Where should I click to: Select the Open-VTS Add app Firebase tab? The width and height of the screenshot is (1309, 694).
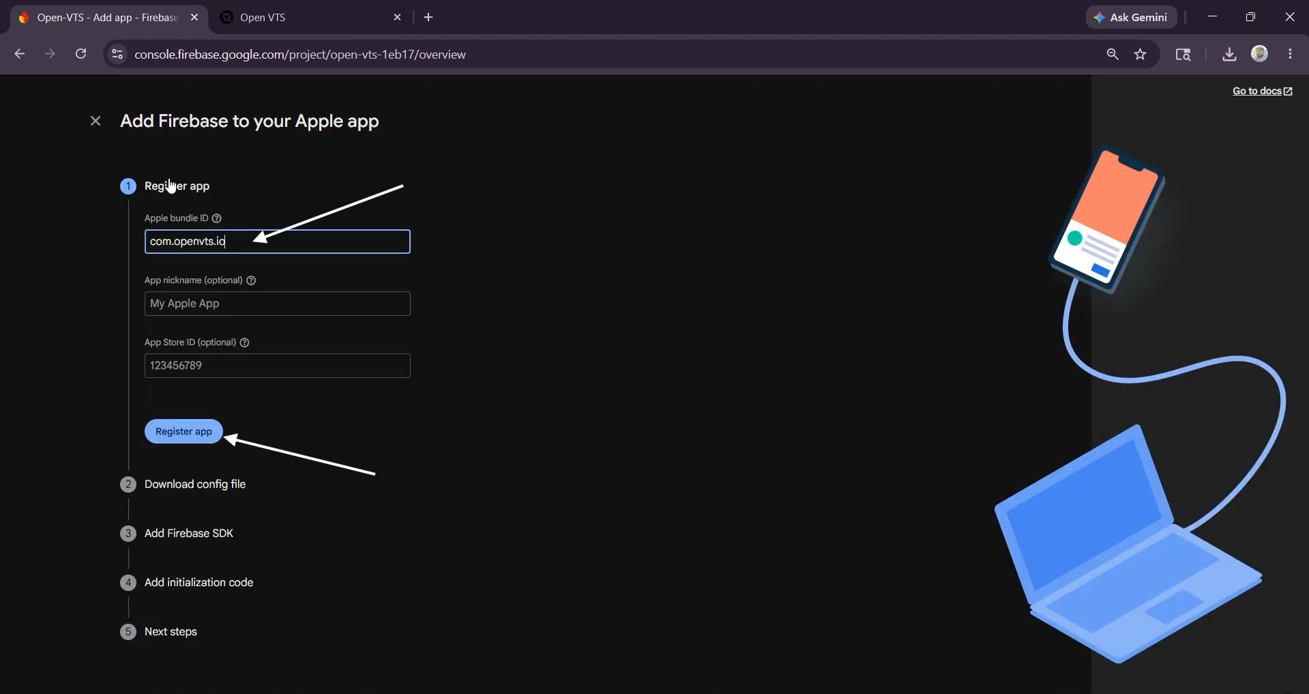(x=107, y=17)
